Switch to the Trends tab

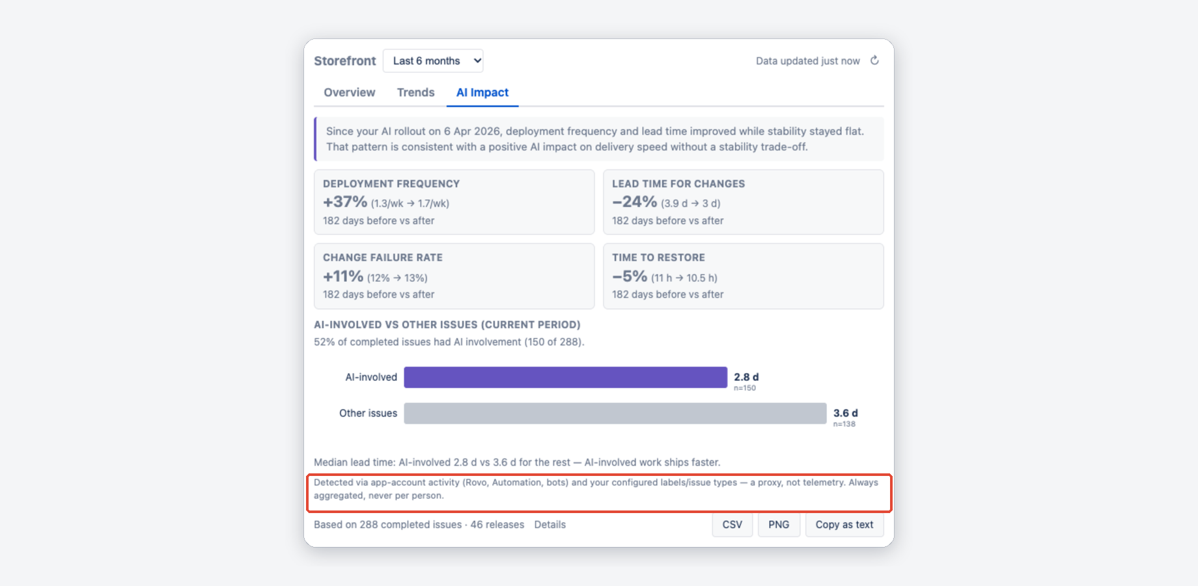tap(415, 92)
